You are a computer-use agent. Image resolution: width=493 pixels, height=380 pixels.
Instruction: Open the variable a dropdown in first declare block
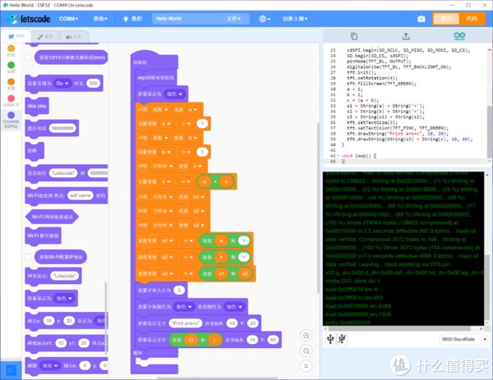click(192, 109)
